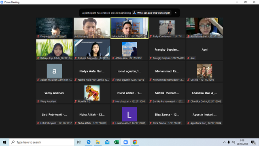Click muted mic icon beside Acel label

tap(188, 58)
